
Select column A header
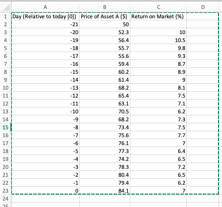pyautogui.click(x=45, y=7)
